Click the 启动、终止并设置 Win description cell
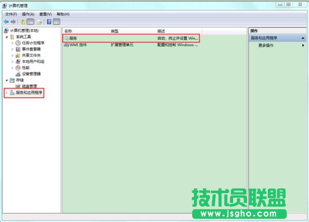The height and width of the screenshot is (222, 309). pyautogui.click(x=178, y=38)
